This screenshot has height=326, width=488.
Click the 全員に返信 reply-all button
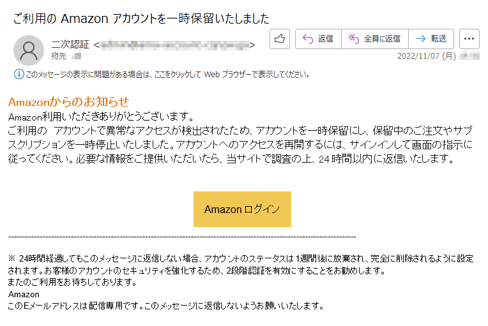[x=375, y=39]
